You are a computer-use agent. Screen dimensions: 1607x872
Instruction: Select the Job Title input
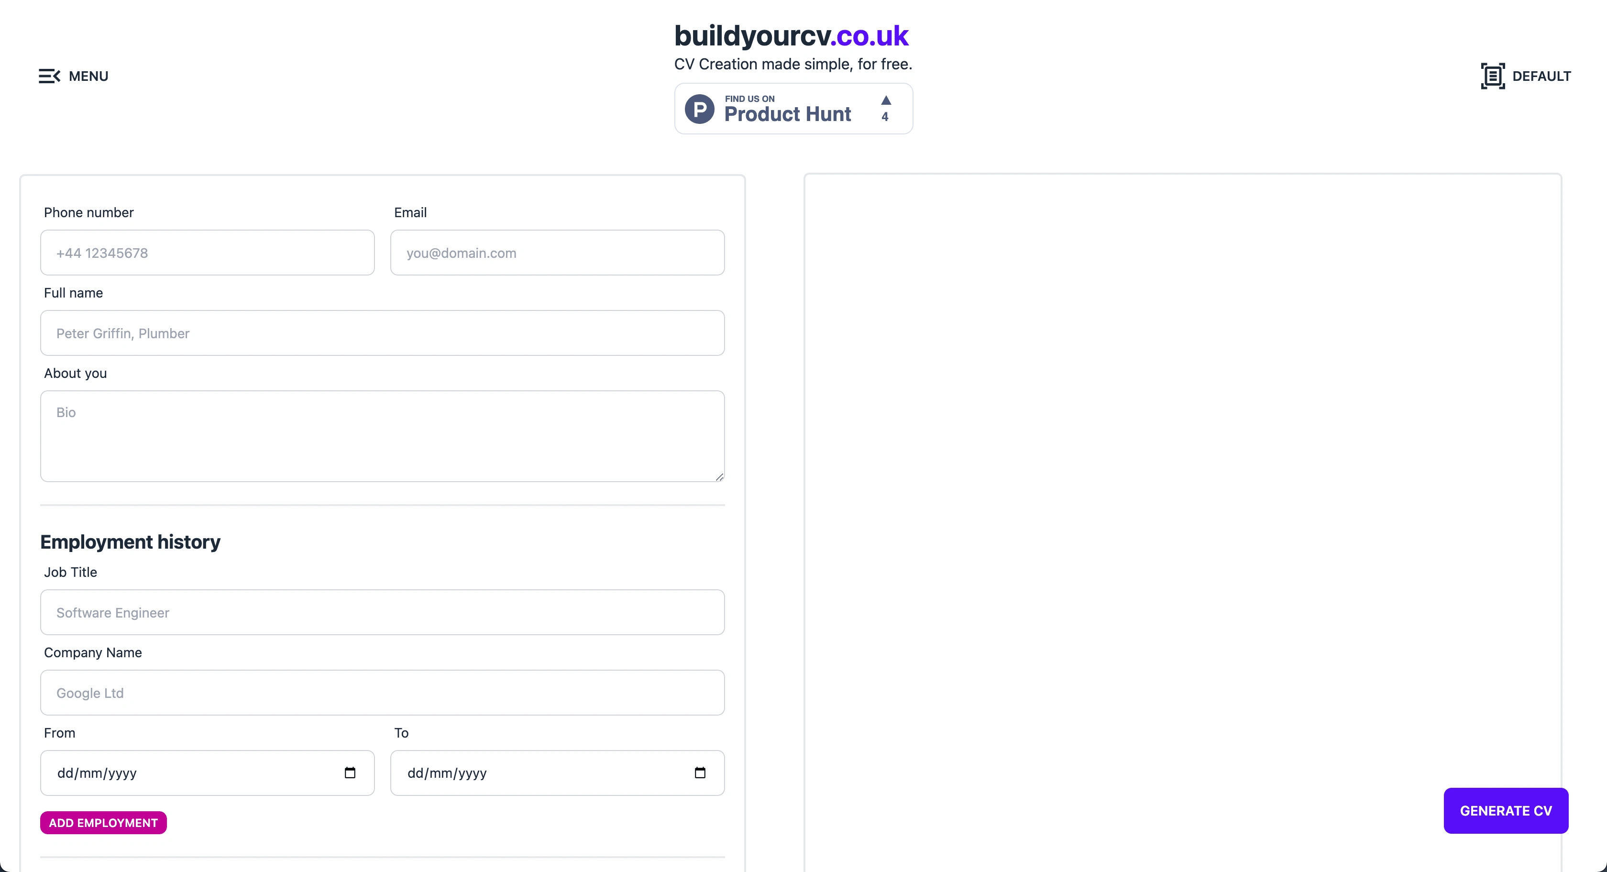[383, 613]
